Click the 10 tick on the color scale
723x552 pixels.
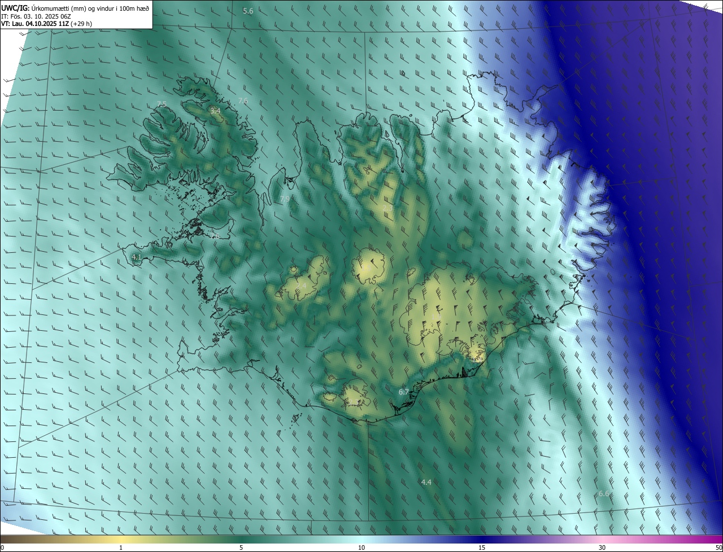pos(361,547)
